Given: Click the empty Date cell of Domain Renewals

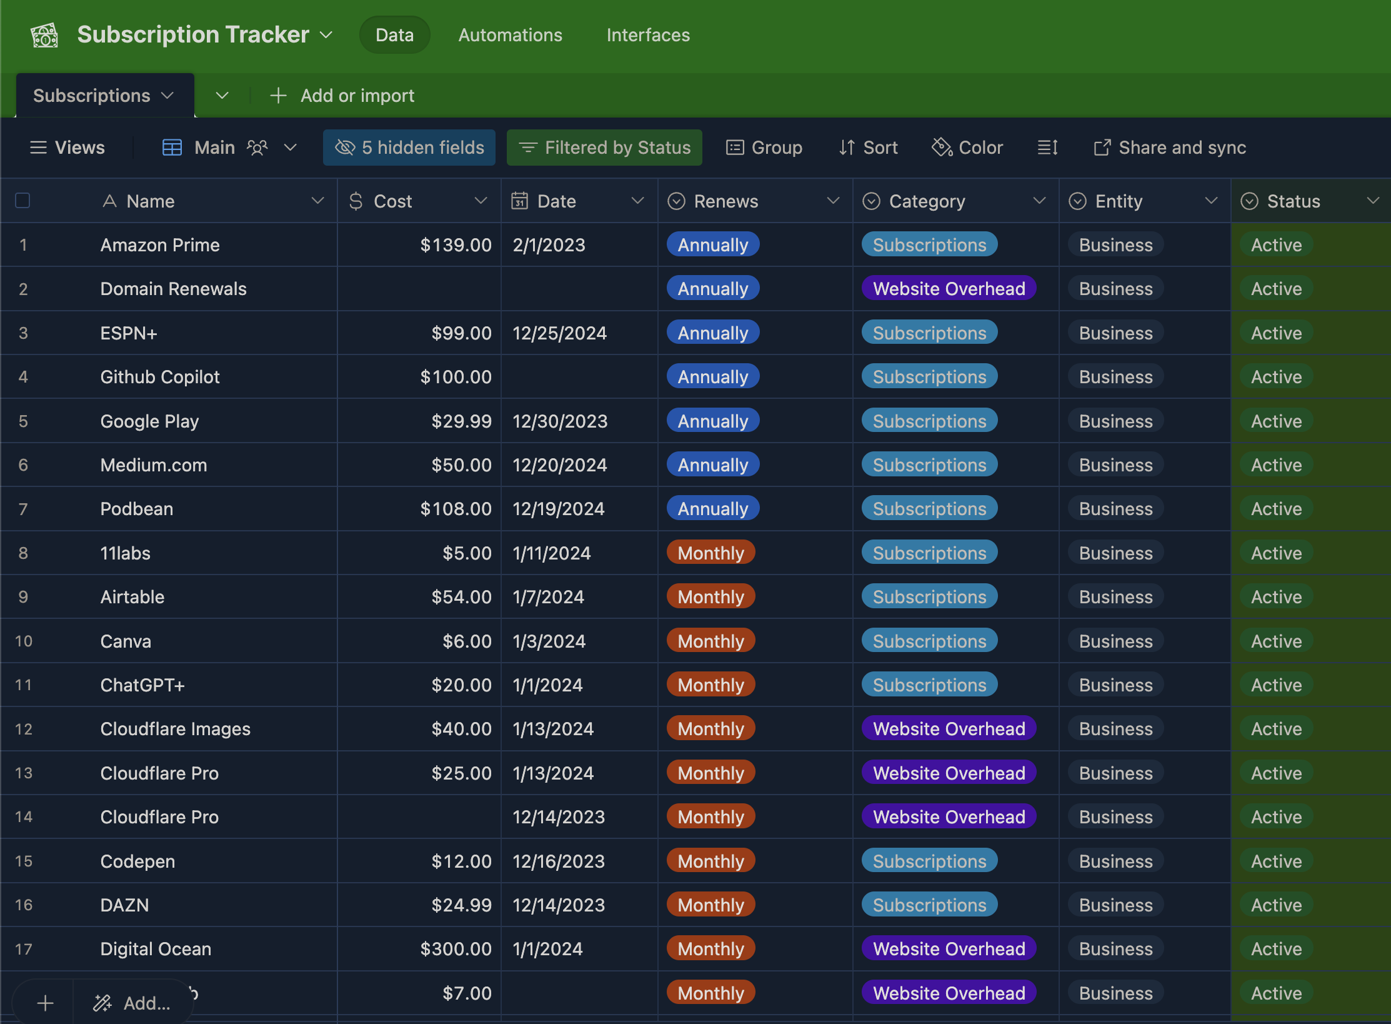Looking at the screenshot, I should click(579, 289).
